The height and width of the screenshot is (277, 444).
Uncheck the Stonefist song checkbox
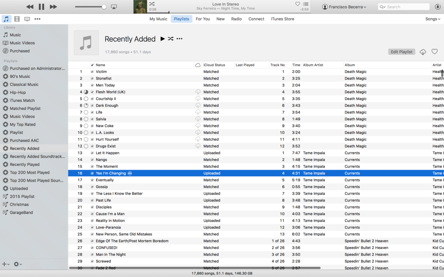tap(92, 79)
